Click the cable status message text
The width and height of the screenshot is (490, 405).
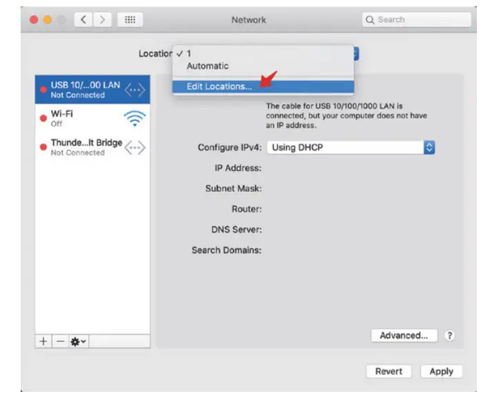pos(346,116)
